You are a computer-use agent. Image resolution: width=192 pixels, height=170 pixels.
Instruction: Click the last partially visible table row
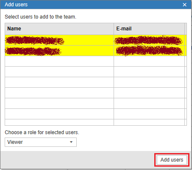(x=95, y=122)
